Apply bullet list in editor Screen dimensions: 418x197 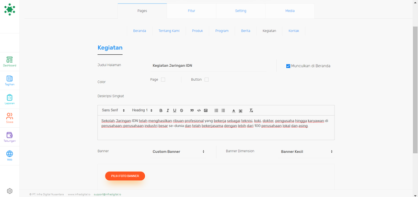(223, 110)
